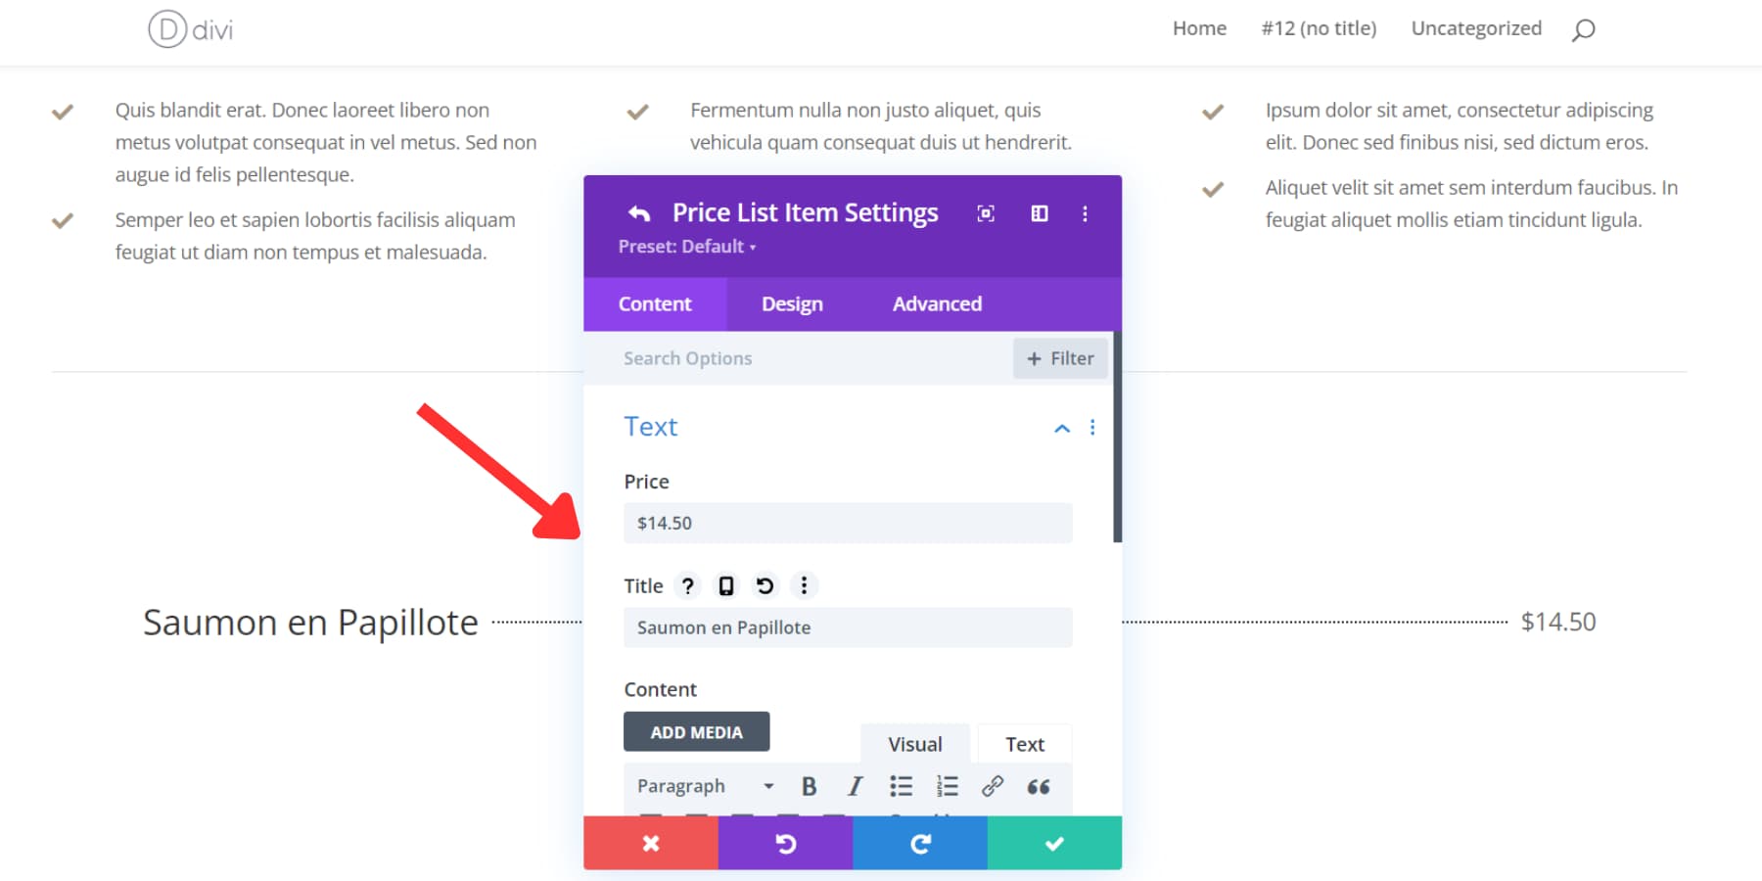Apply blockquote formatting in editor

1039,786
